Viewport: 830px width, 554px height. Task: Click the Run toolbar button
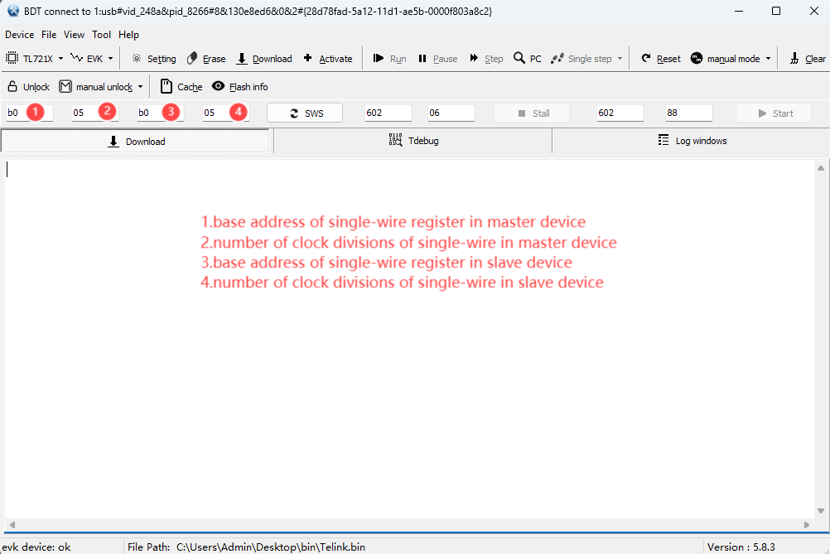pyautogui.click(x=389, y=58)
